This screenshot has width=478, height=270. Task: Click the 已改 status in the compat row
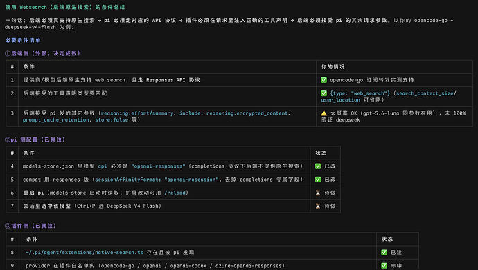(x=330, y=180)
